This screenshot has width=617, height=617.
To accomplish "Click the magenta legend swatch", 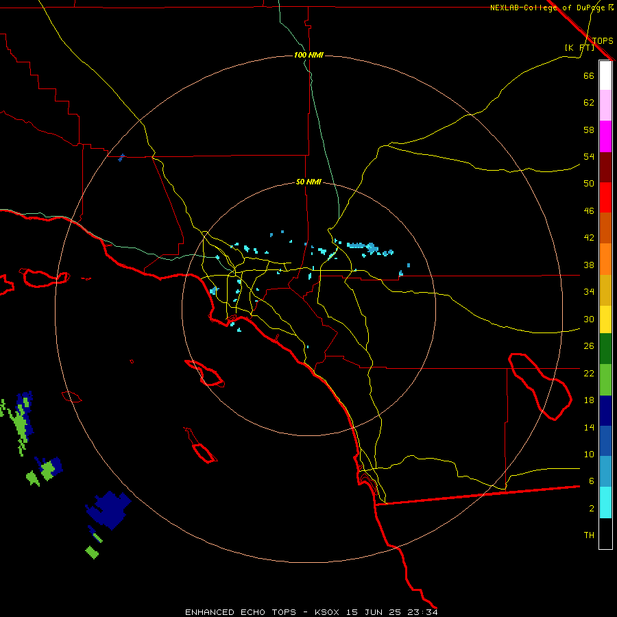I will pyautogui.click(x=605, y=136).
